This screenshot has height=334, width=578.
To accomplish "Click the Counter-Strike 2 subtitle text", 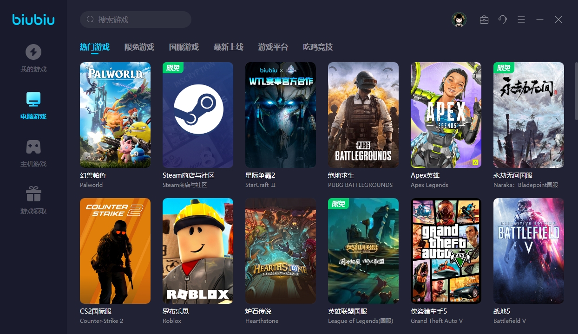I will tap(102, 321).
